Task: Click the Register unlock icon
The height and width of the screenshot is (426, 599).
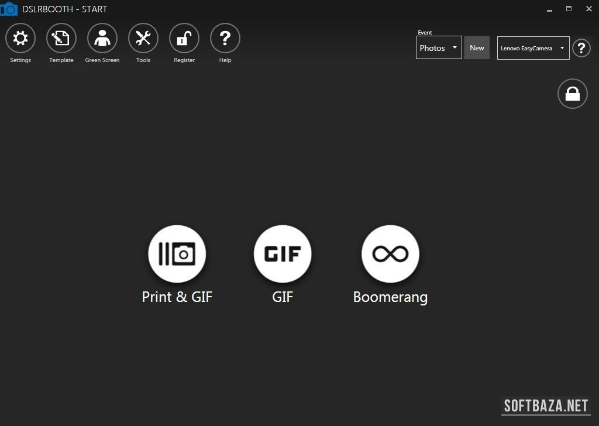Action: click(x=184, y=39)
